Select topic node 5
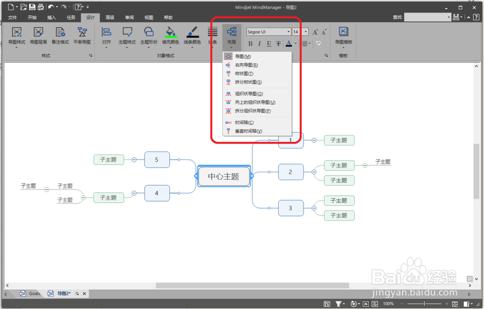The height and width of the screenshot is (309, 484). click(157, 160)
